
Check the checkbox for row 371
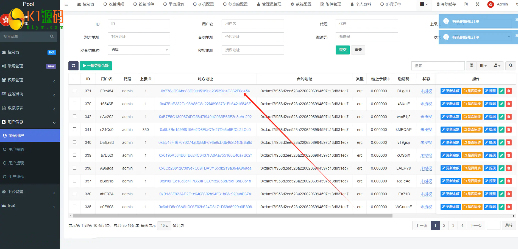point(74,91)
